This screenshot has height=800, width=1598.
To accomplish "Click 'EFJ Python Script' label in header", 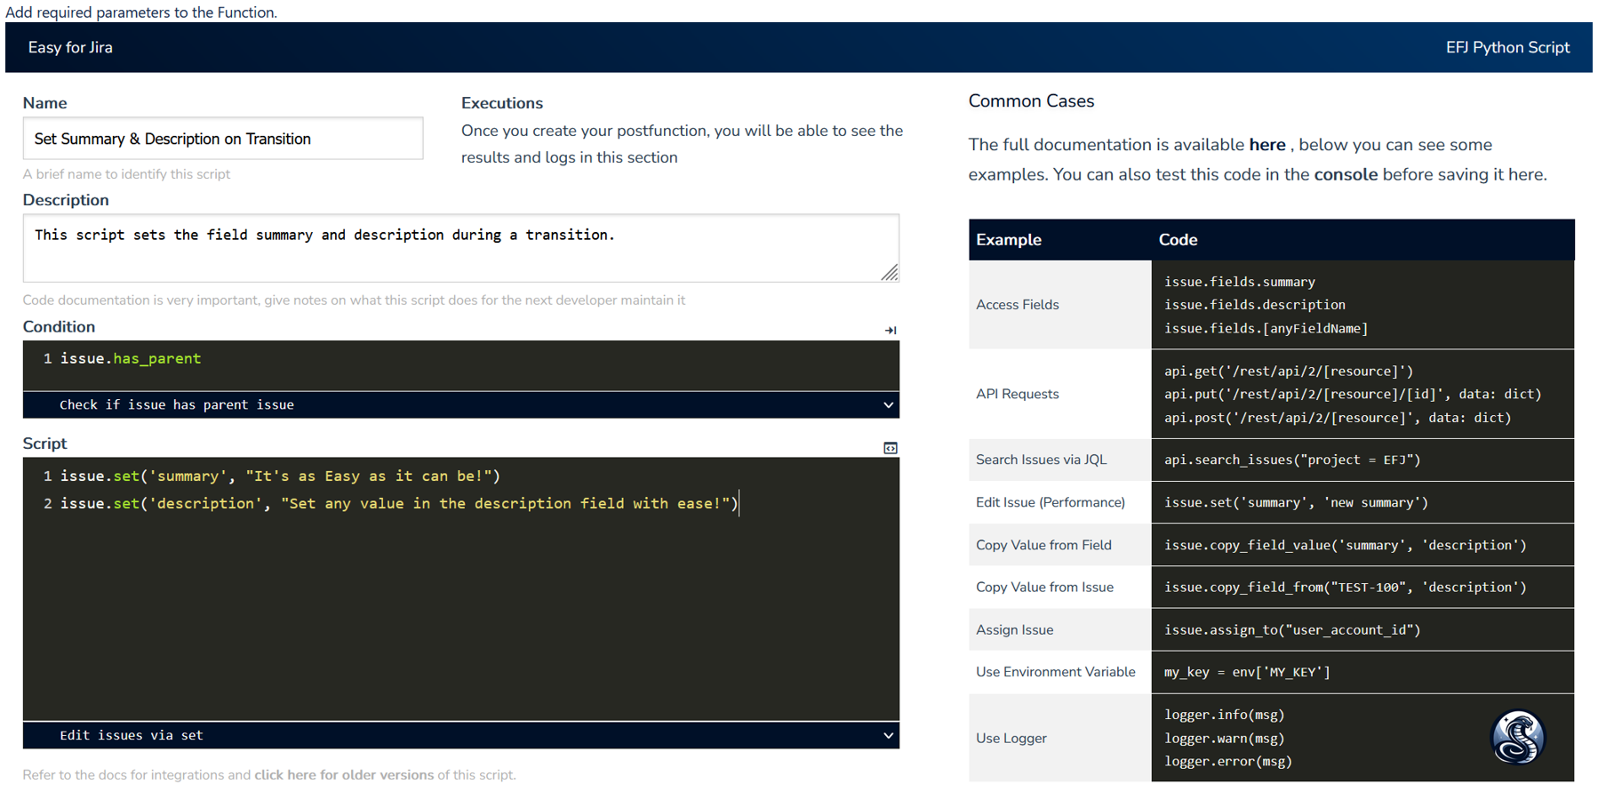I will [x=1507, y=48].
